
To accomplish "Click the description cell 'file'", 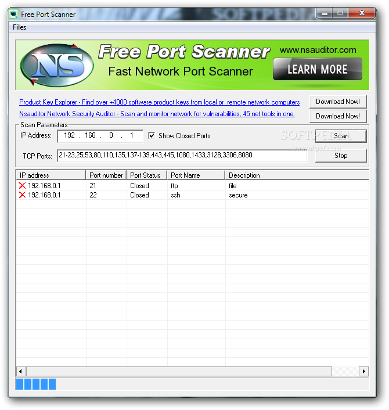I will pos(233,186).
